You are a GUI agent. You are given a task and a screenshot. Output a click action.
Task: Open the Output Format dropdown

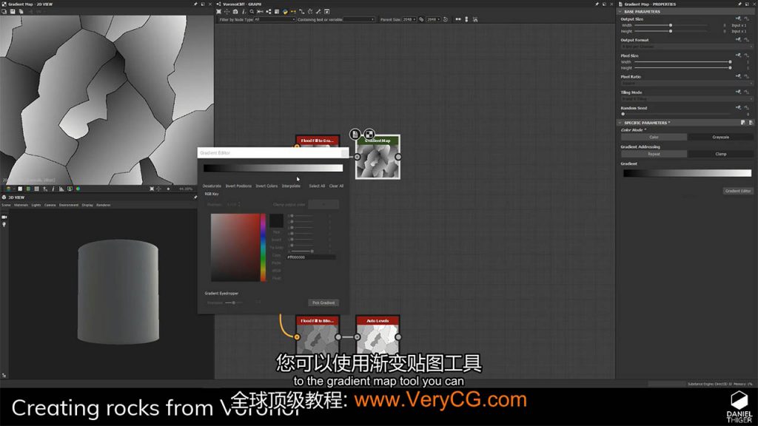pyautogui.click(x=687, y=47)
